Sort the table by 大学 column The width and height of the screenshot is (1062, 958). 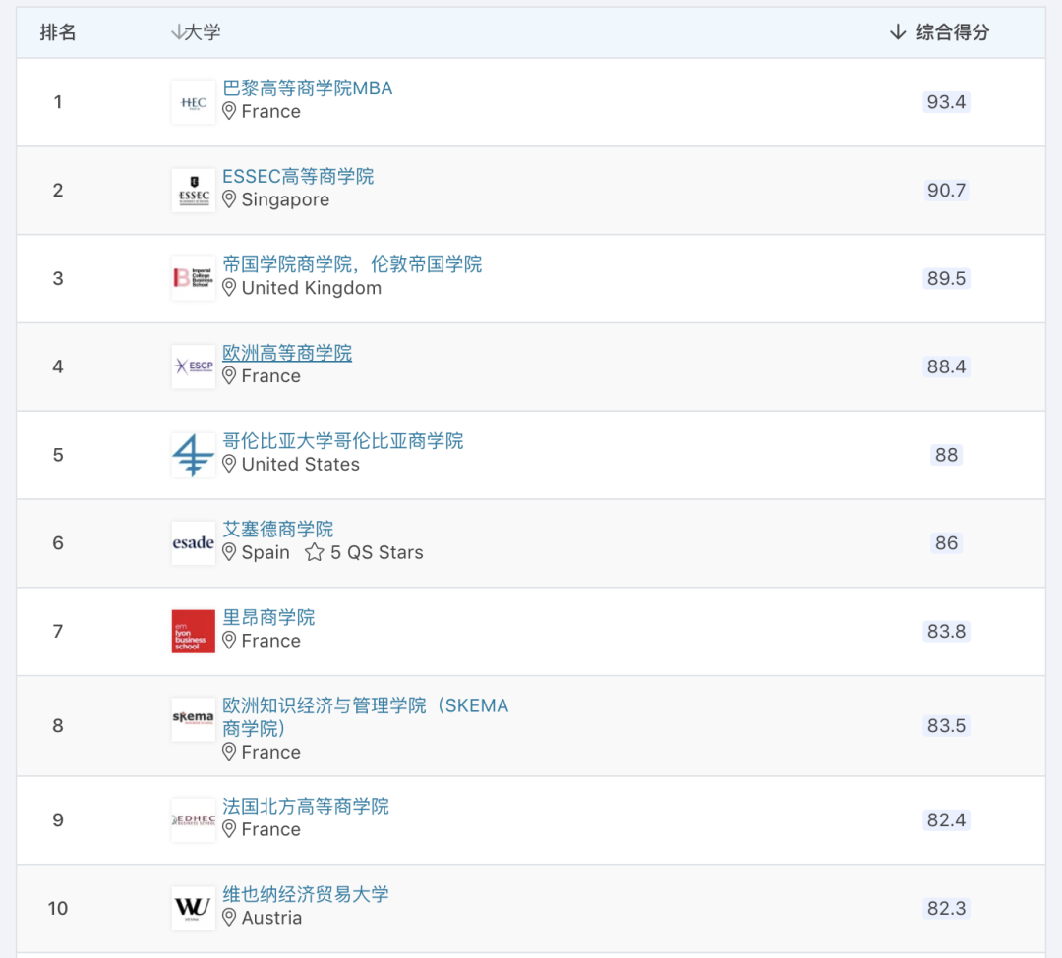(196, 32)
